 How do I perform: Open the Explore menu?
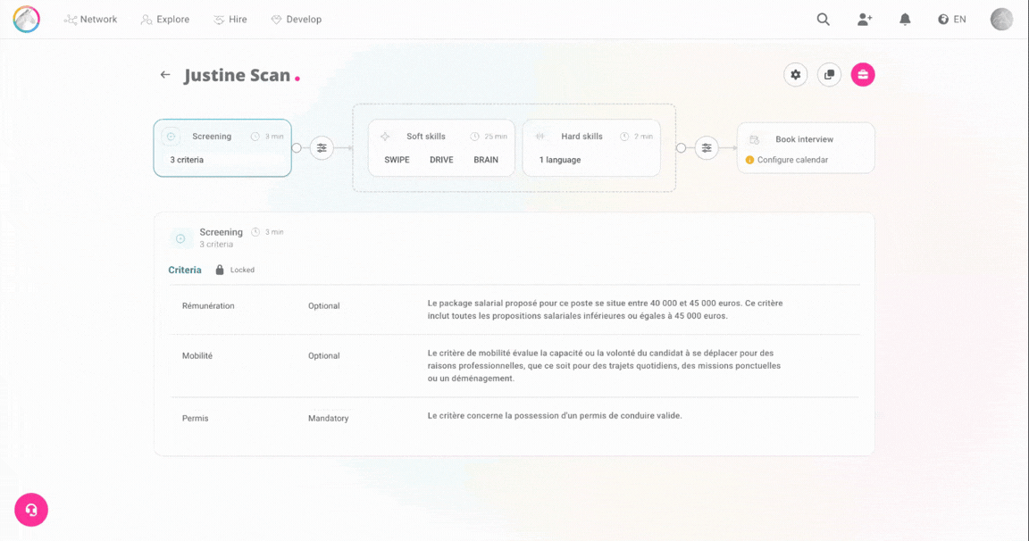pos(165,20)
